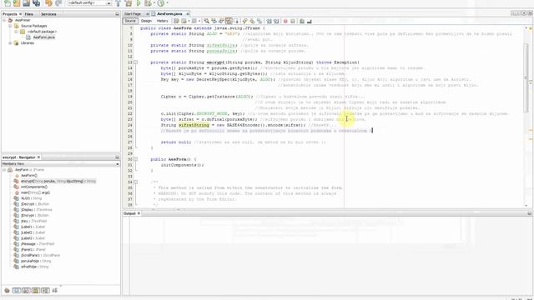The width and height of the screenshot is (534, 300).
Task: Toggle Show Static Members filter in Navigator
Action: 26,291
